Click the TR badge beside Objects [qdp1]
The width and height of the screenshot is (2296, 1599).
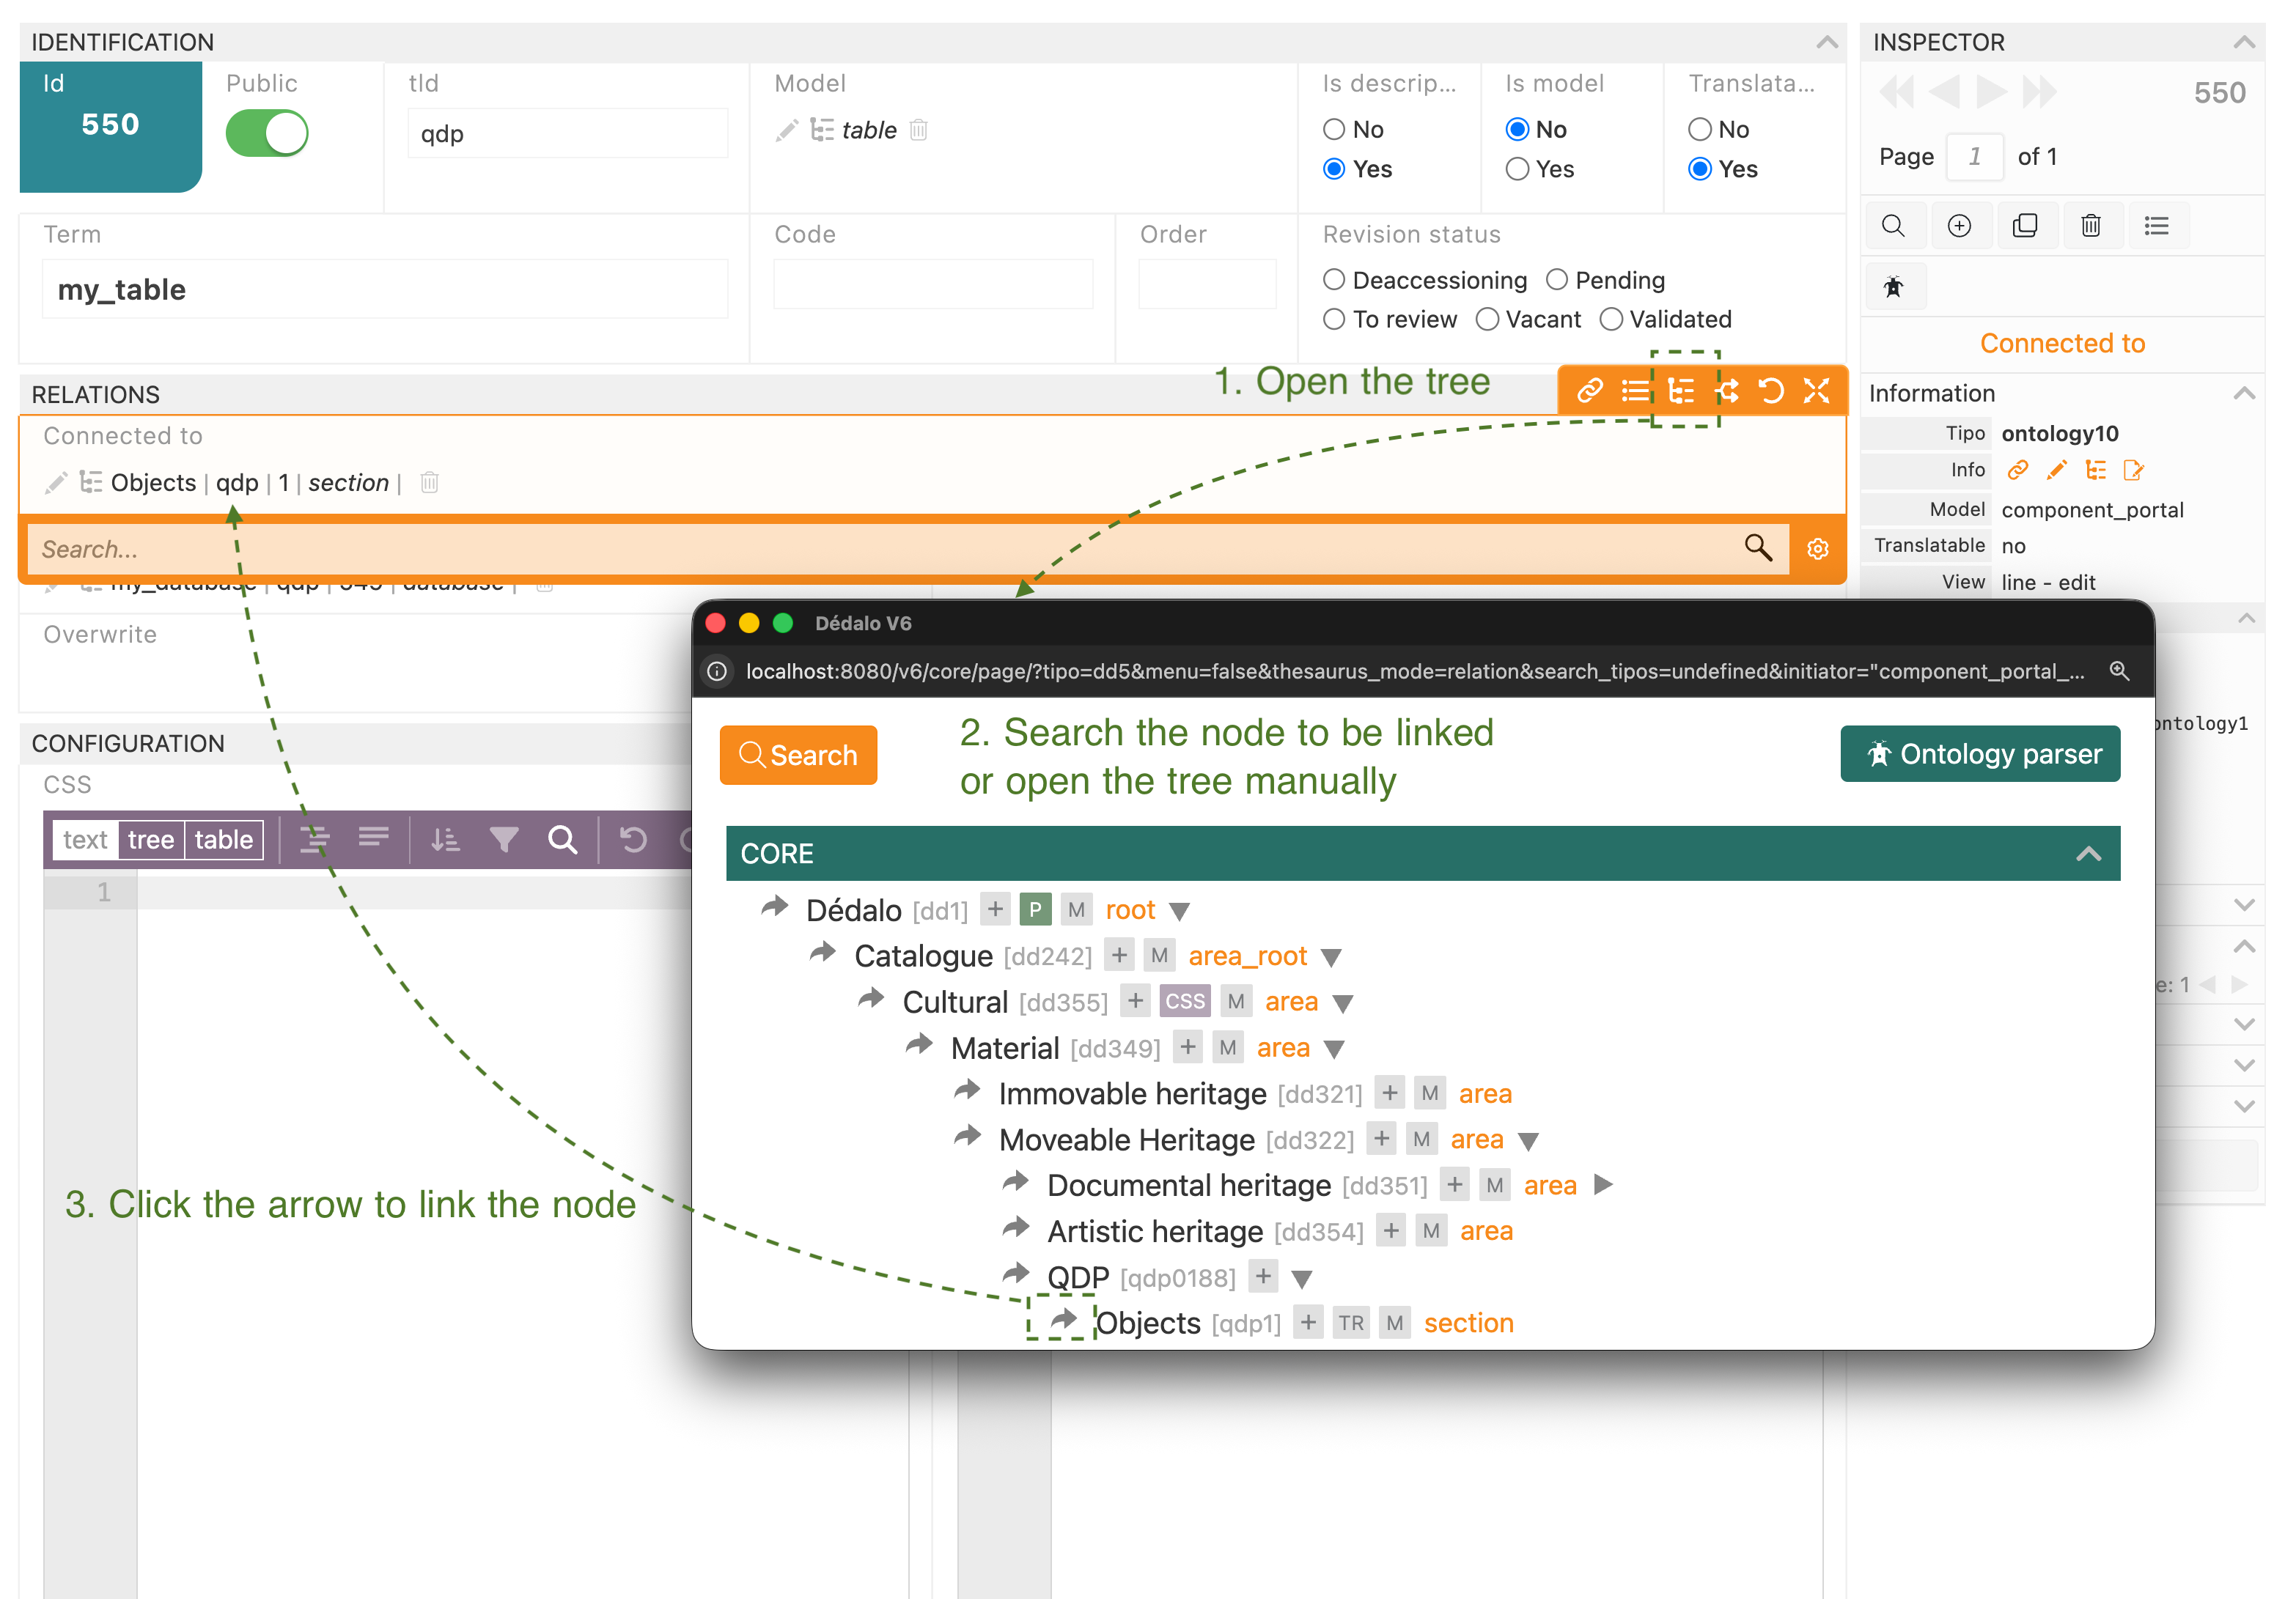1352,1323
